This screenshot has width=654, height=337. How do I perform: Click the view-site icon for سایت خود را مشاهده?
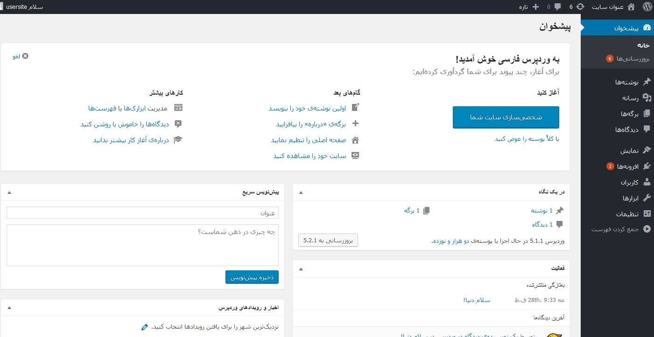click(355, 156)
